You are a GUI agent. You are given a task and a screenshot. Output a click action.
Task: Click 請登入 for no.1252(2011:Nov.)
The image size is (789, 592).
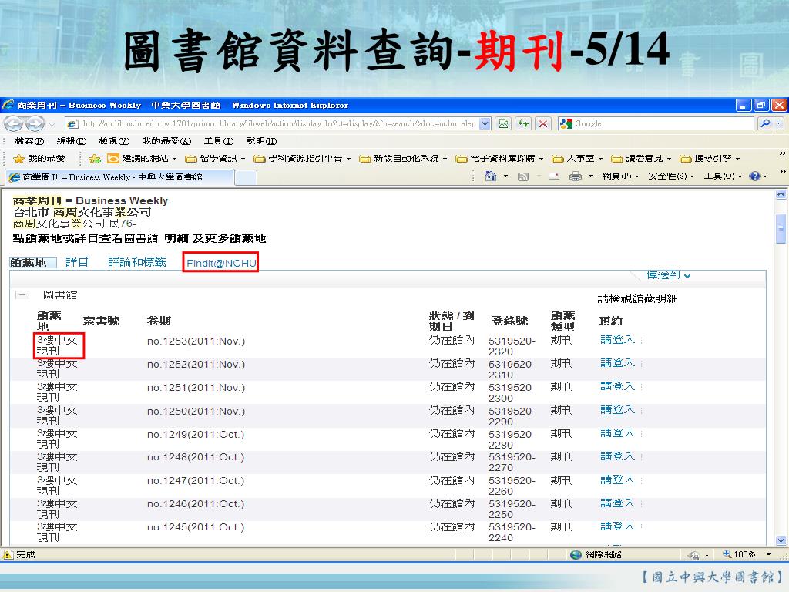pyautogui.click(x=617, y=363)
